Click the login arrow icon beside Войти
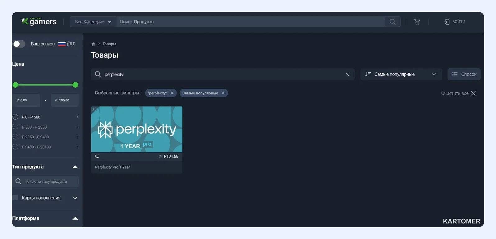 tap(447, 22)
